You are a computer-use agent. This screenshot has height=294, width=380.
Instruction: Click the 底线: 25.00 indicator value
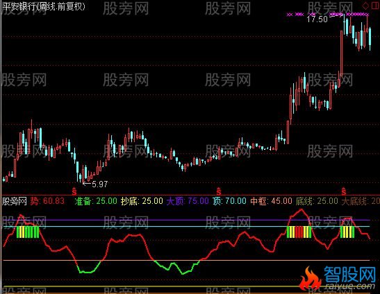[x=317, y=201]
